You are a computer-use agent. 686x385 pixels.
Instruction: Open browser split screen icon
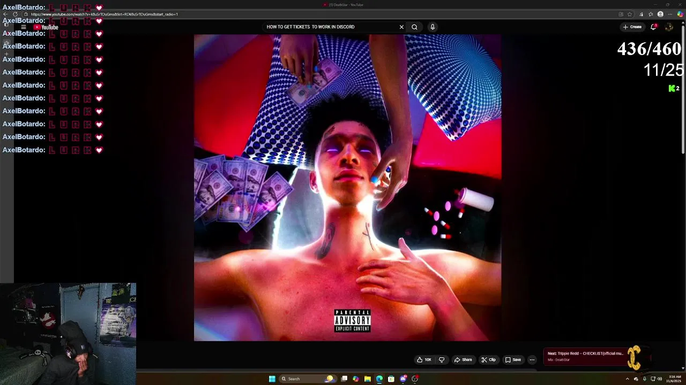pos(621,14)
